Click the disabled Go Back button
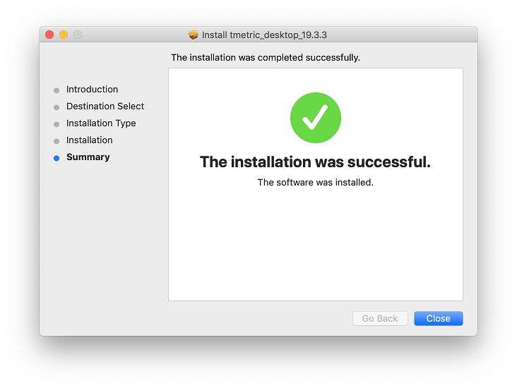517x388 pixels. [380, 318]
